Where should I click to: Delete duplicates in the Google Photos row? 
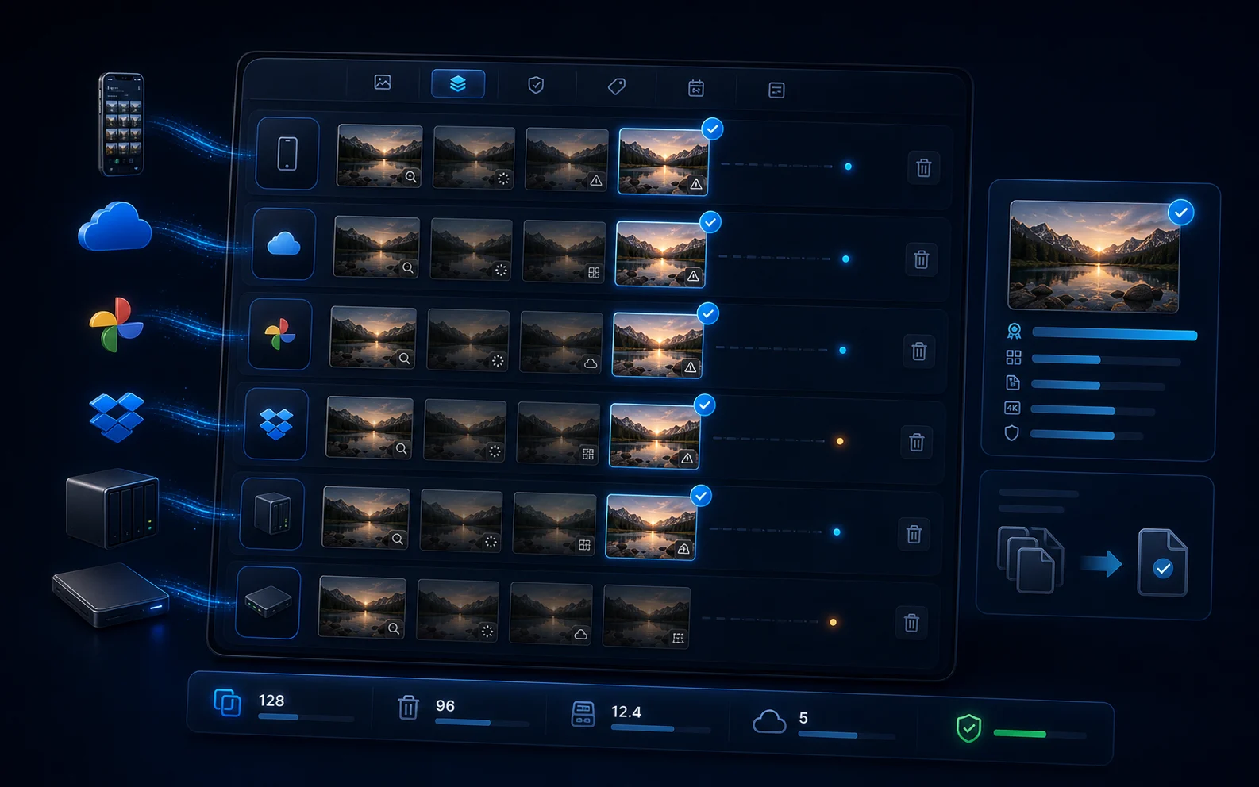pyautogui.click(x=919, y=351)
